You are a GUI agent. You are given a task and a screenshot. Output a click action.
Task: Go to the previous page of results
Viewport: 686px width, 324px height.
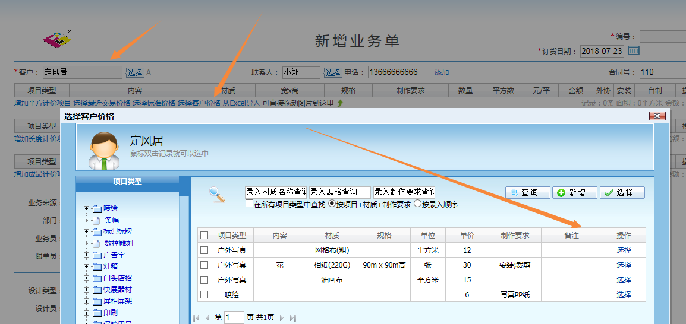pyautogui.click(x=207, y=318)
